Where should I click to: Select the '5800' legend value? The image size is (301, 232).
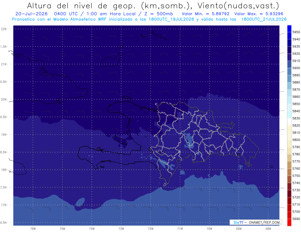coord(296,140)
